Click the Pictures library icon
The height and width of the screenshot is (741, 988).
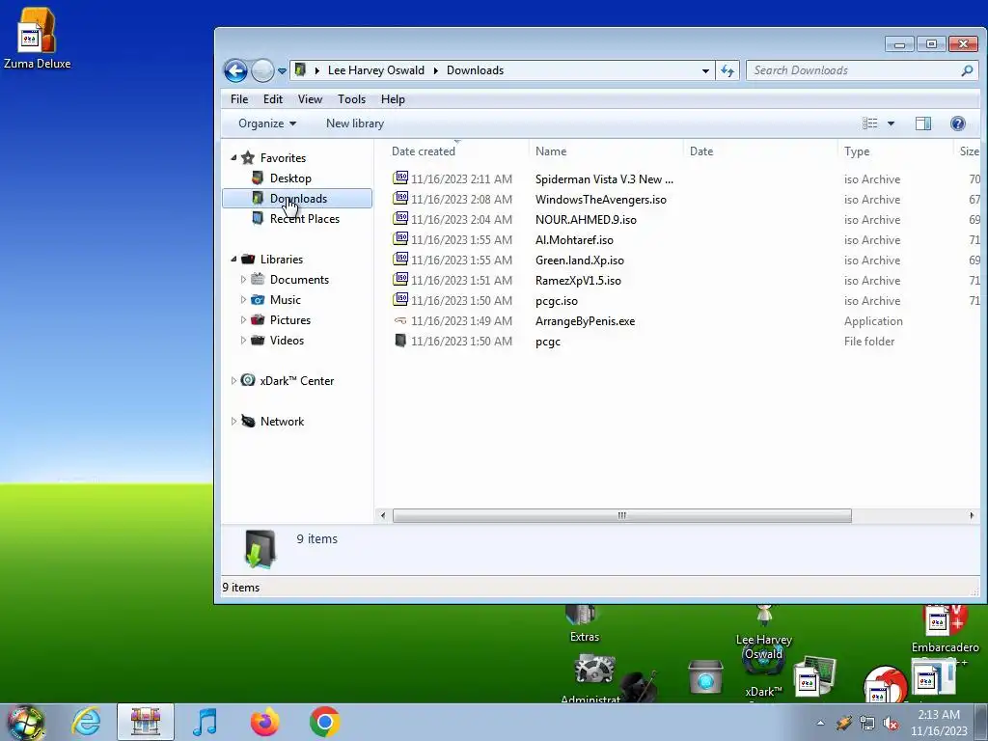click(258, 319)
